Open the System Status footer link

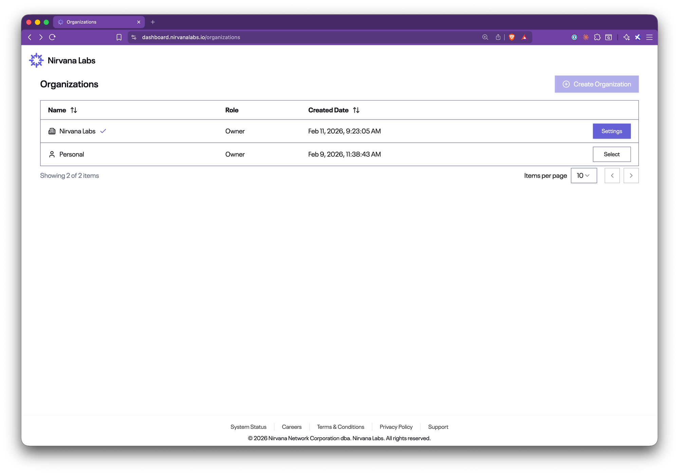click(x=248, y=427)
